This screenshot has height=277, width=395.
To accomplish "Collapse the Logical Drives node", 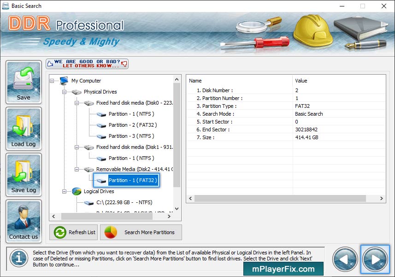I will click(x=64, y=192).
